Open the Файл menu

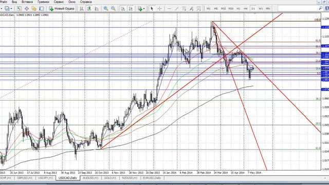pyautogui.click(x=4, y=2)
